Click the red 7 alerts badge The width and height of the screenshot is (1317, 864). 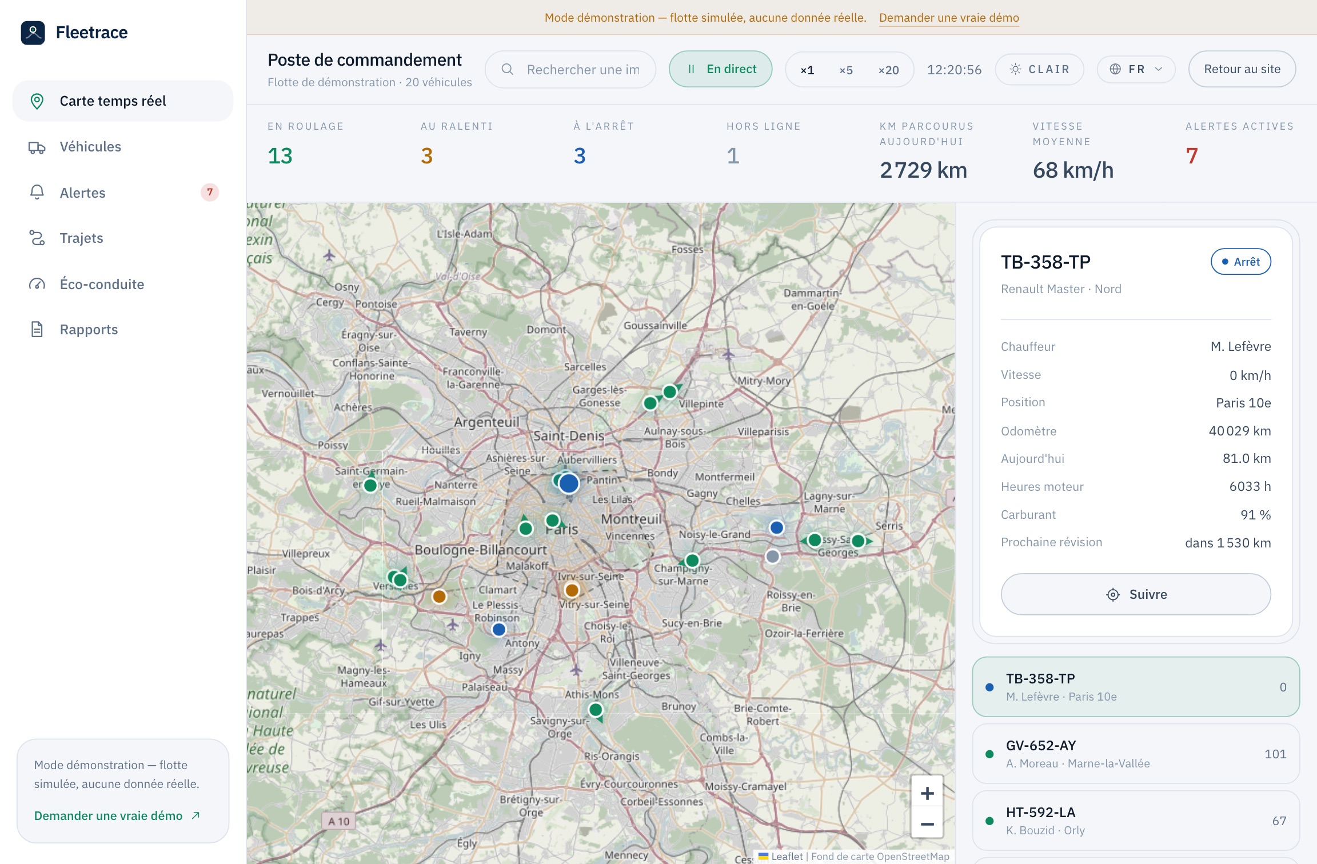click(x=210, y=192)
